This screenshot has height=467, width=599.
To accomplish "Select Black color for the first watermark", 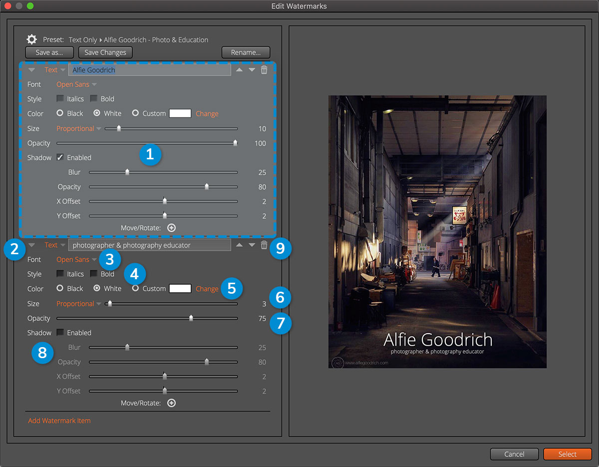I will tap(60, 113).
